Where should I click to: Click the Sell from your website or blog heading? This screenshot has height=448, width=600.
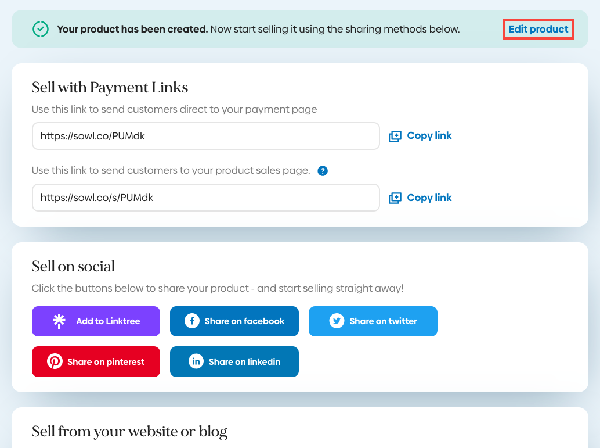click(129, 432)
